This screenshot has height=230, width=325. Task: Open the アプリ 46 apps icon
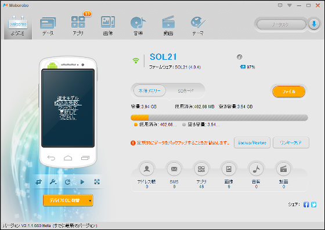[201, 169]
